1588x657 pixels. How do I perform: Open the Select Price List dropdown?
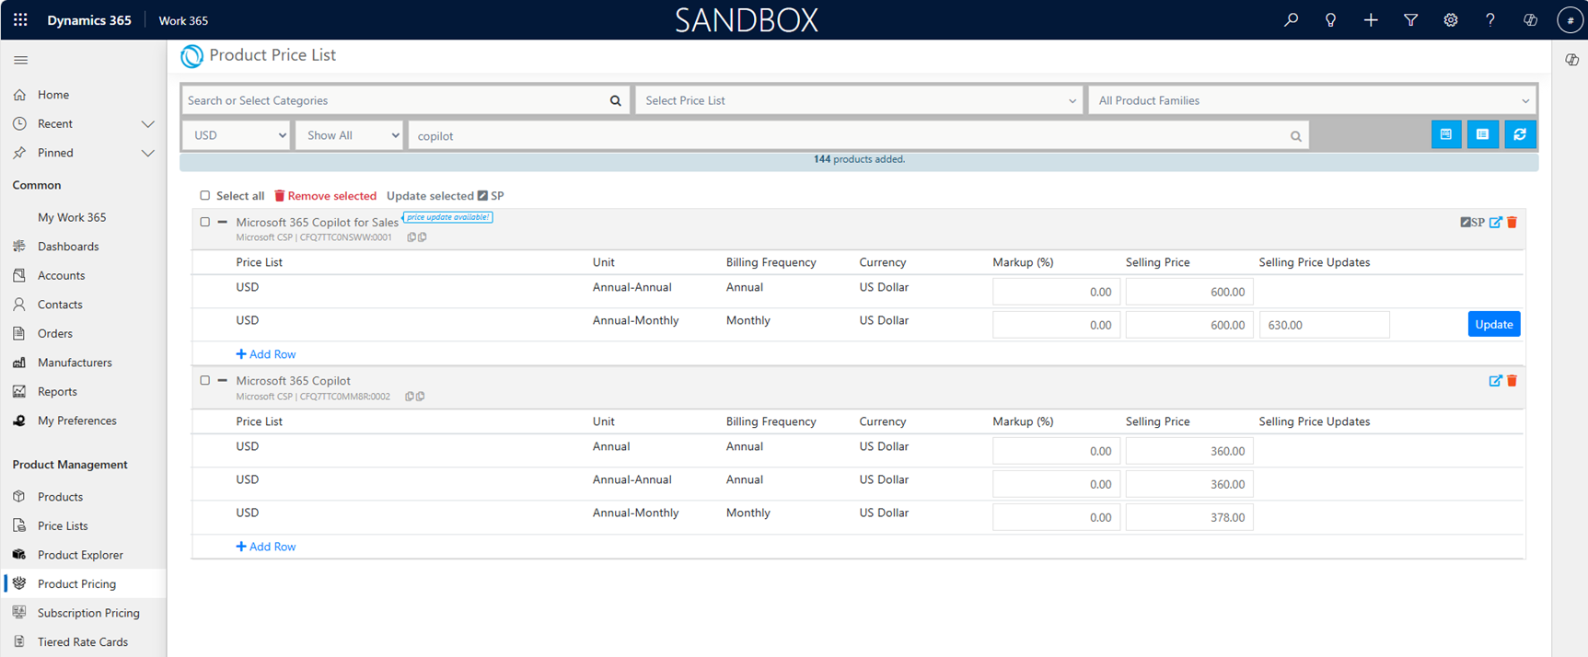pos(859,100)
